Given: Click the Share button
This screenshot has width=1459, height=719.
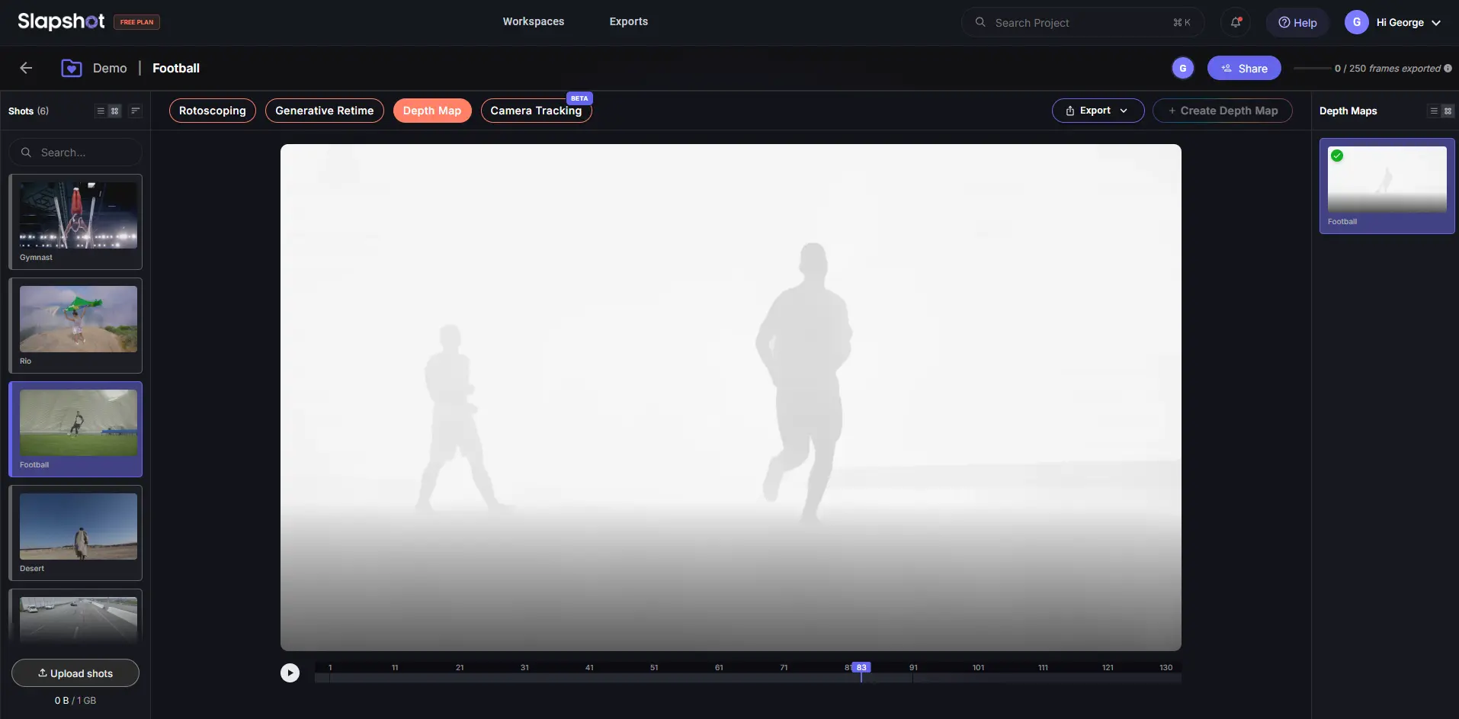Looking at the screenshot, I should [x=1244, y=68].
